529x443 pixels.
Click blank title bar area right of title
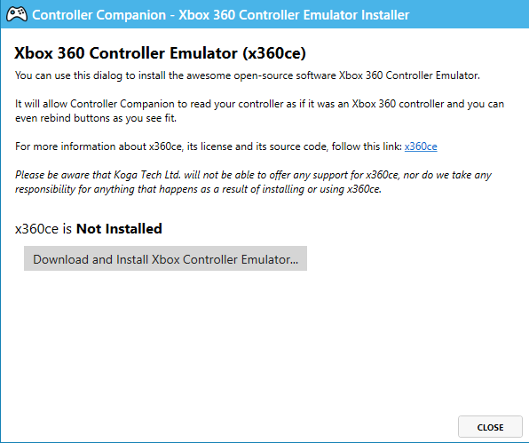[469, 14]
